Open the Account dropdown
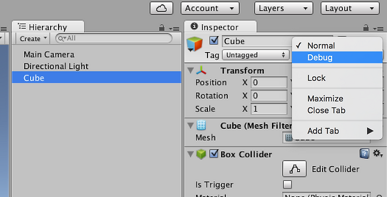The width and height of the screenshot is (387, 197). 210,8
